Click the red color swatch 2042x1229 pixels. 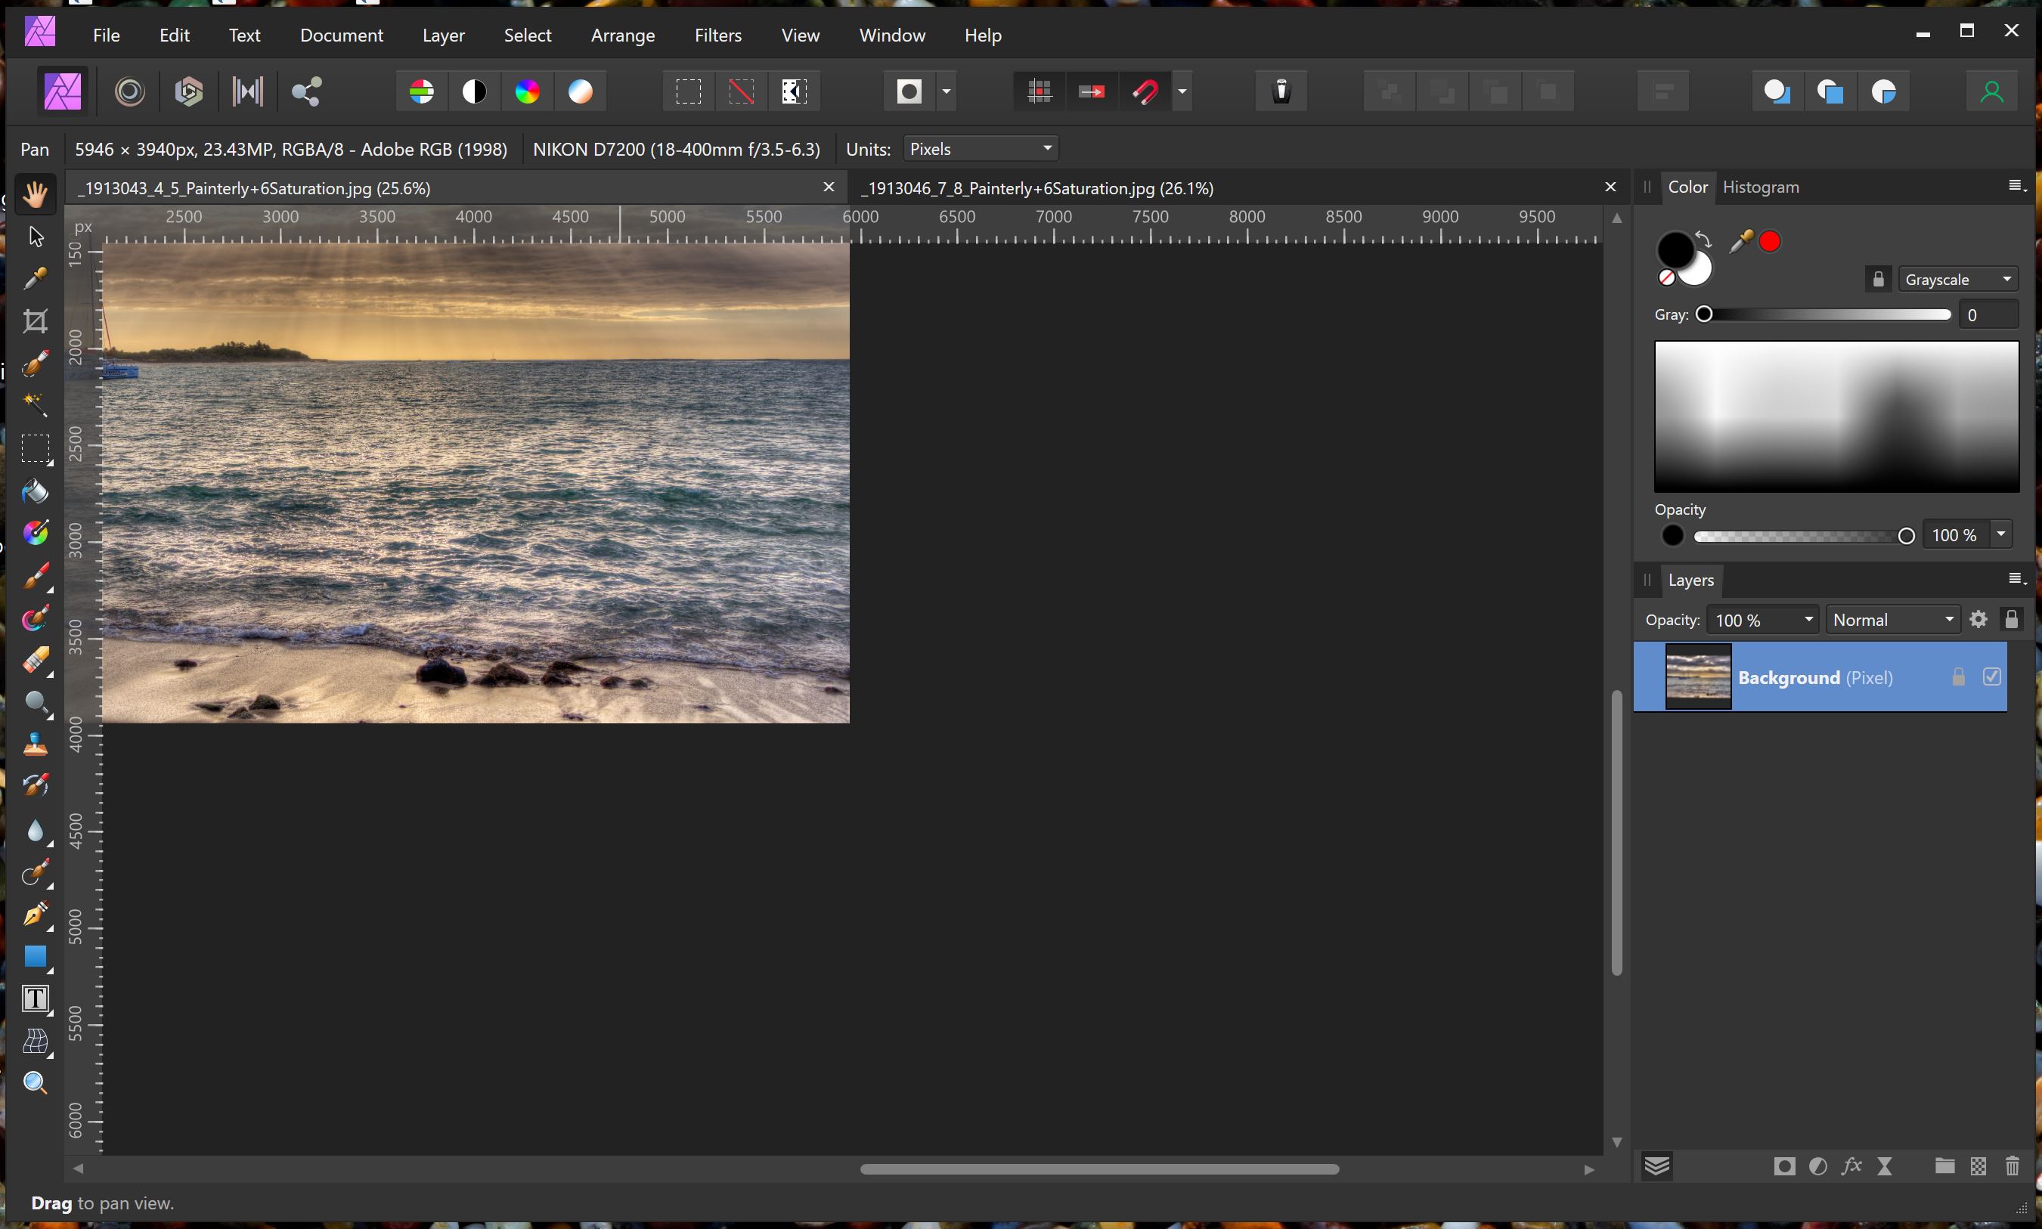1771,242
